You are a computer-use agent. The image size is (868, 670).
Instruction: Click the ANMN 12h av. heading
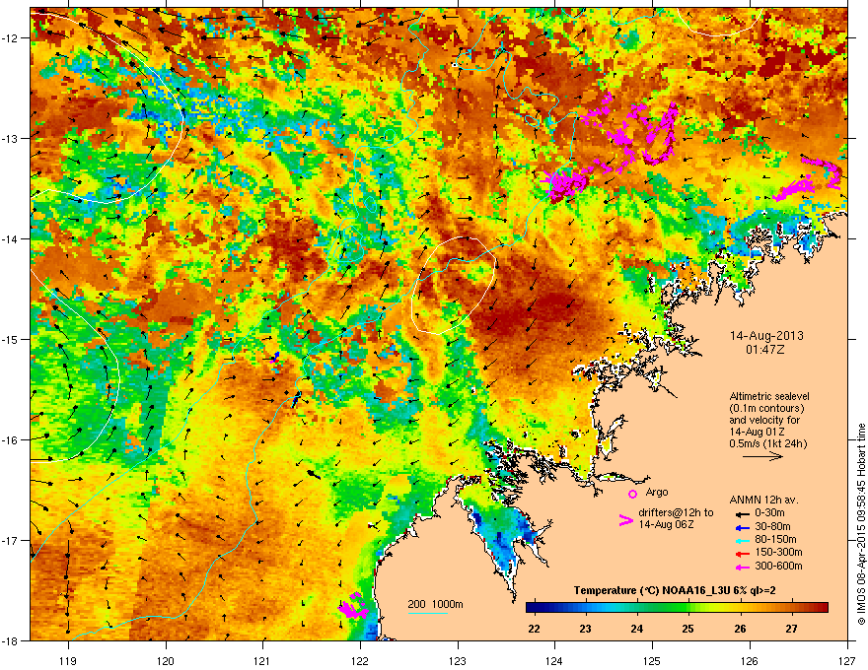click(x=763, y=500)
